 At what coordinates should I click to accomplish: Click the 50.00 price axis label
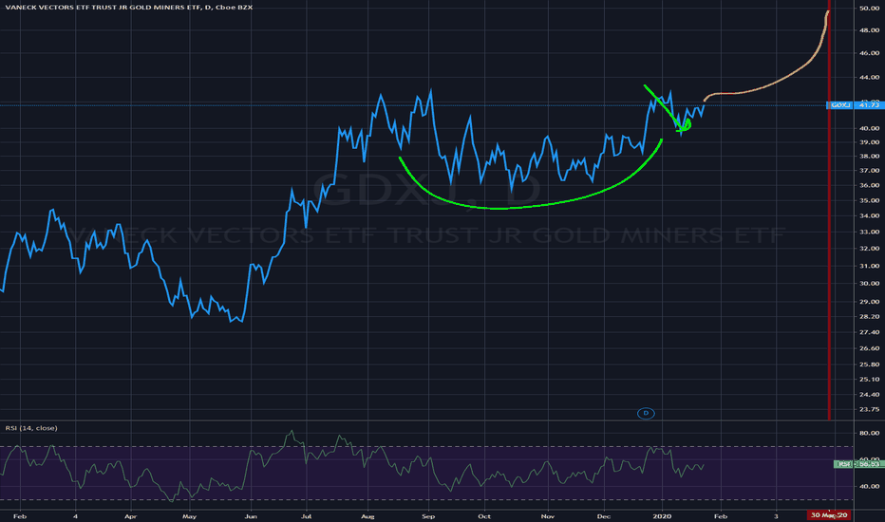pyautogui.click(x=869, y=9)
